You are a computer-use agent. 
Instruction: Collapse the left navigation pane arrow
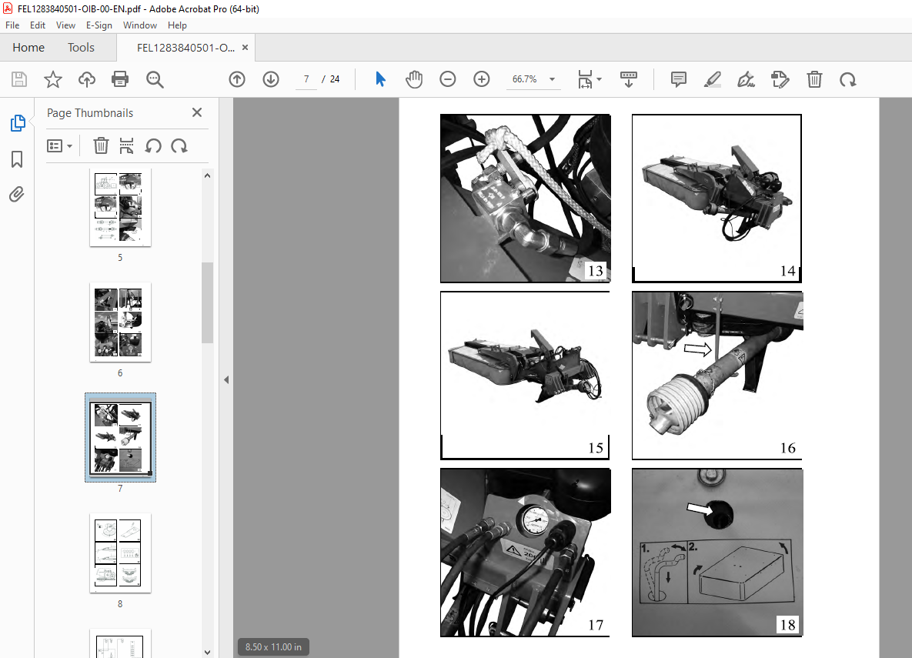point(226,380)
